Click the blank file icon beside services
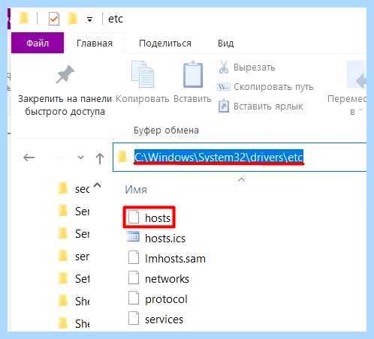Image resolution: width=374 pixels, height=339 pixels. click(134, 318)
